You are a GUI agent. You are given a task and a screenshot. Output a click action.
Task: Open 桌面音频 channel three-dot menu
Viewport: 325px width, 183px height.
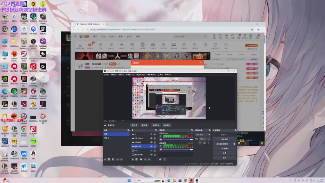pyautogui.click(x=160, y=146)
